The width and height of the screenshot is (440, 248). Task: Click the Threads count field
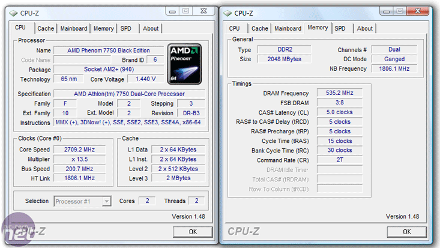pos(196,201)
